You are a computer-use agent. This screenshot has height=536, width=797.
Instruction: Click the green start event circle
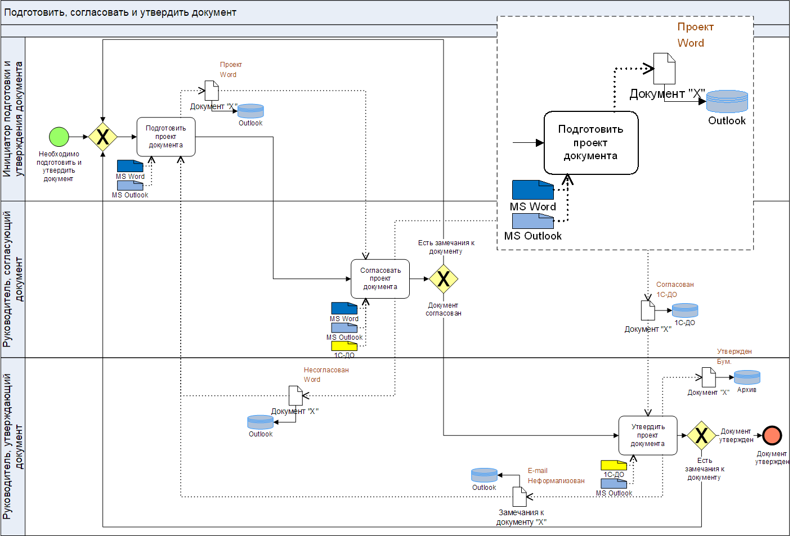[x=59, y=137]
